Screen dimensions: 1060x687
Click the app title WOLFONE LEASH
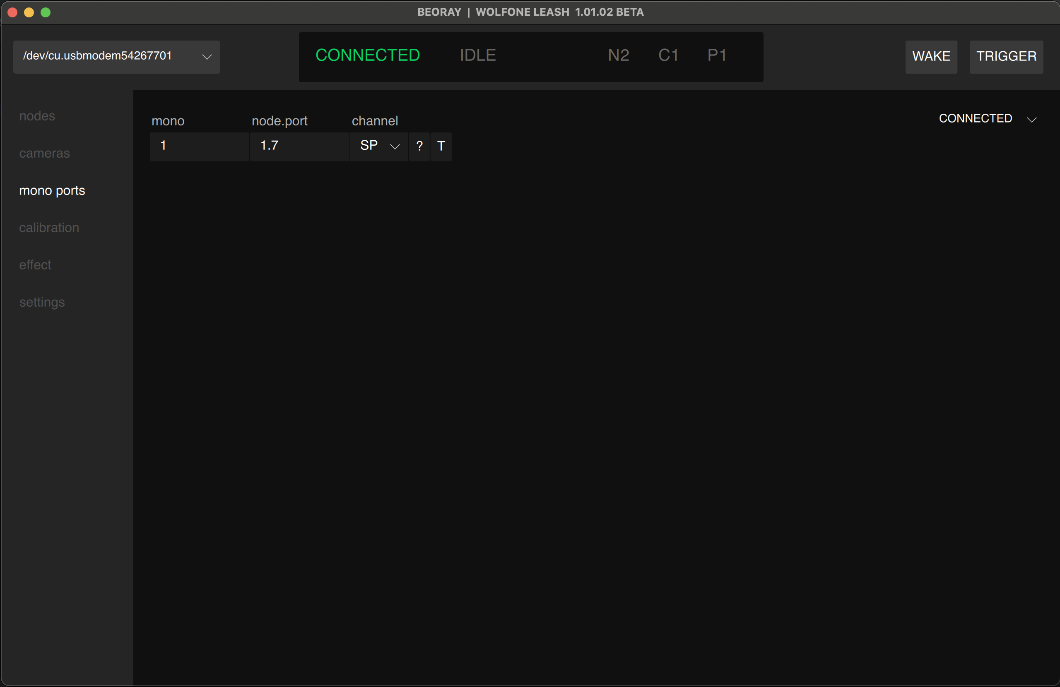point(523,12)
